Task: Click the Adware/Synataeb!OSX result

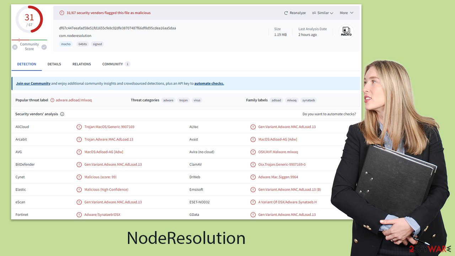Action: (x=102, y=214)
